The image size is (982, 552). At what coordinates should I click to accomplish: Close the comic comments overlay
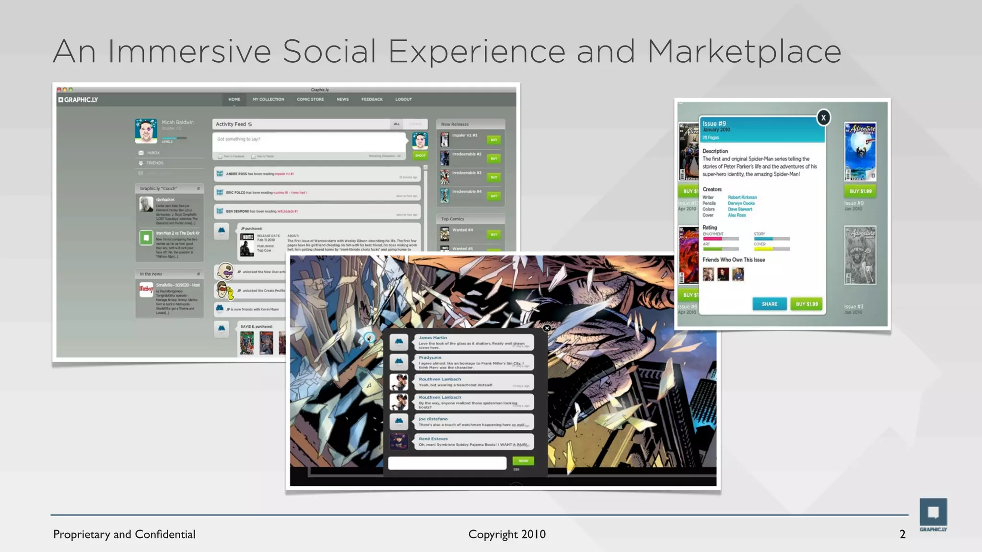(547, 328)
